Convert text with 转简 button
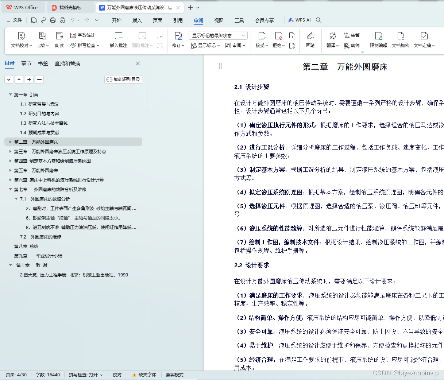The width and height of the screenshot is (444, 380). [x=352, y=46]
